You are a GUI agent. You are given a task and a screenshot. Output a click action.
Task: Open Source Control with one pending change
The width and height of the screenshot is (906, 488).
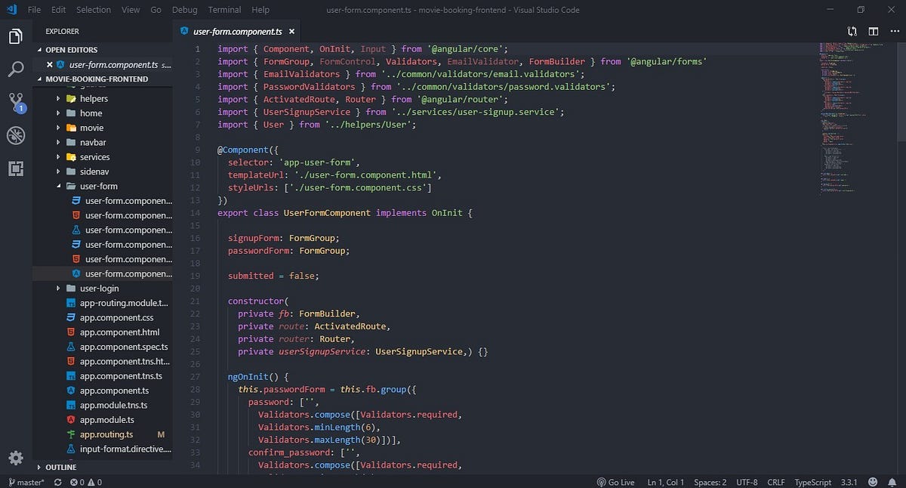16,102
